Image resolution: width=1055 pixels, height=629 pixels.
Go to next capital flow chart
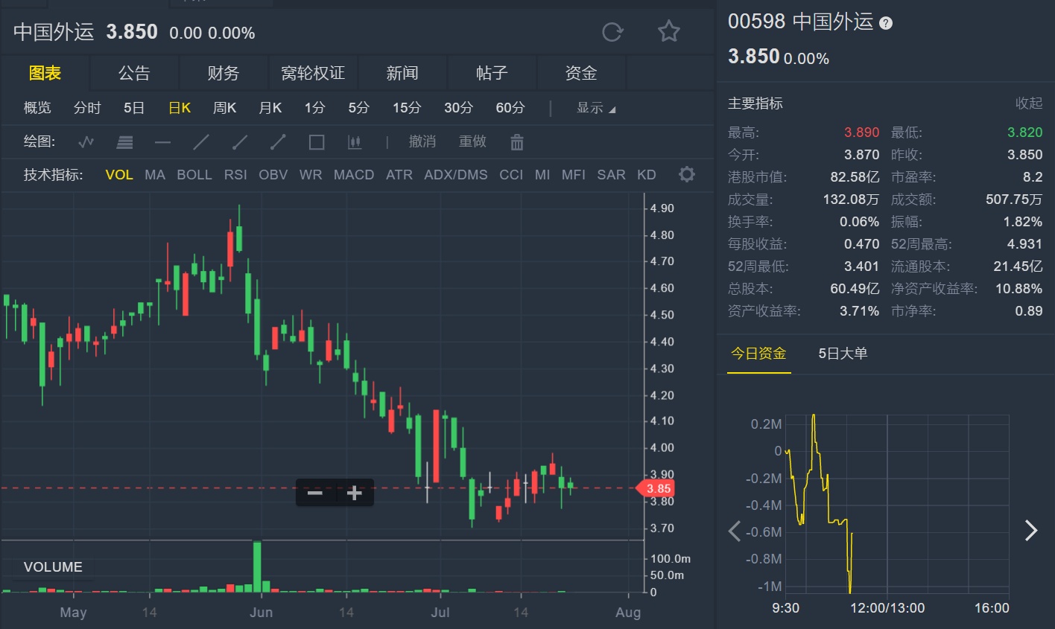pyautogui.click(x=1030, y=530)
